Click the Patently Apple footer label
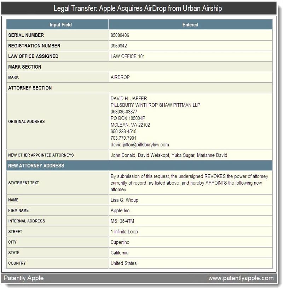This screenshot has width=283, height=290. coord(24,278)
